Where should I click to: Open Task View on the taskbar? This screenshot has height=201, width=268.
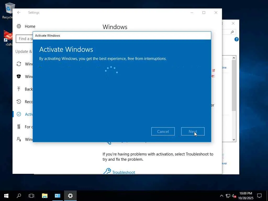click(x=31, y=196)
